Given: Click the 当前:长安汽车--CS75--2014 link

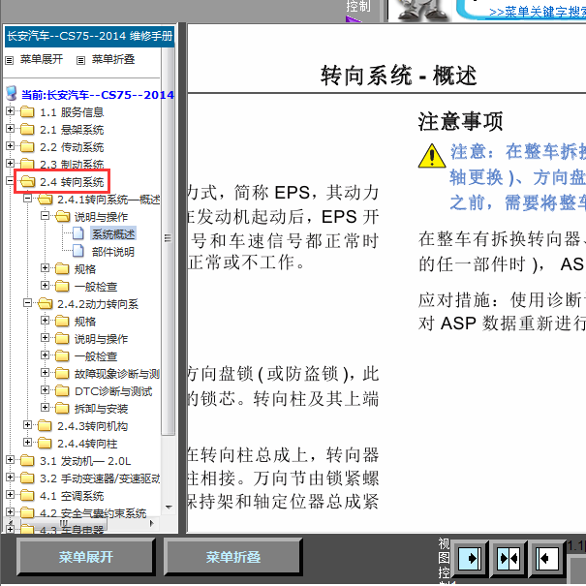Looking at the screenshot, I should coord(98,95).
